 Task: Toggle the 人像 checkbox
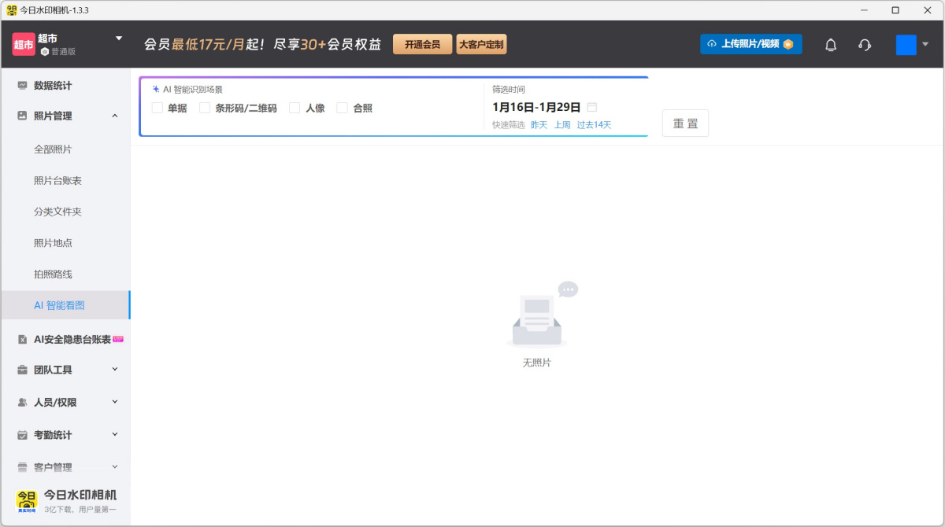(295, 108)
